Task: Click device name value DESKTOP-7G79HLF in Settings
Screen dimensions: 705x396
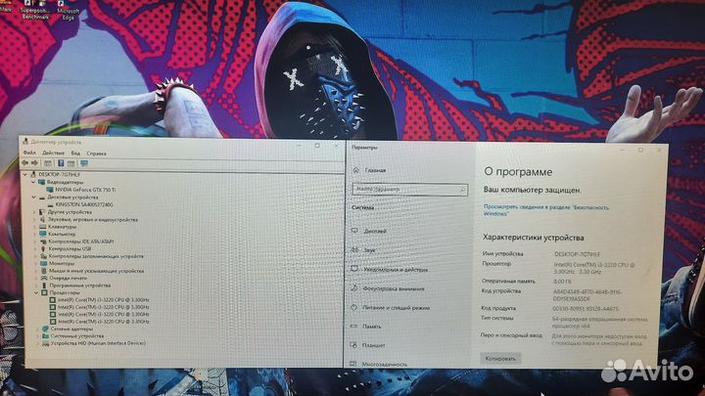Action: click(578, 254)
